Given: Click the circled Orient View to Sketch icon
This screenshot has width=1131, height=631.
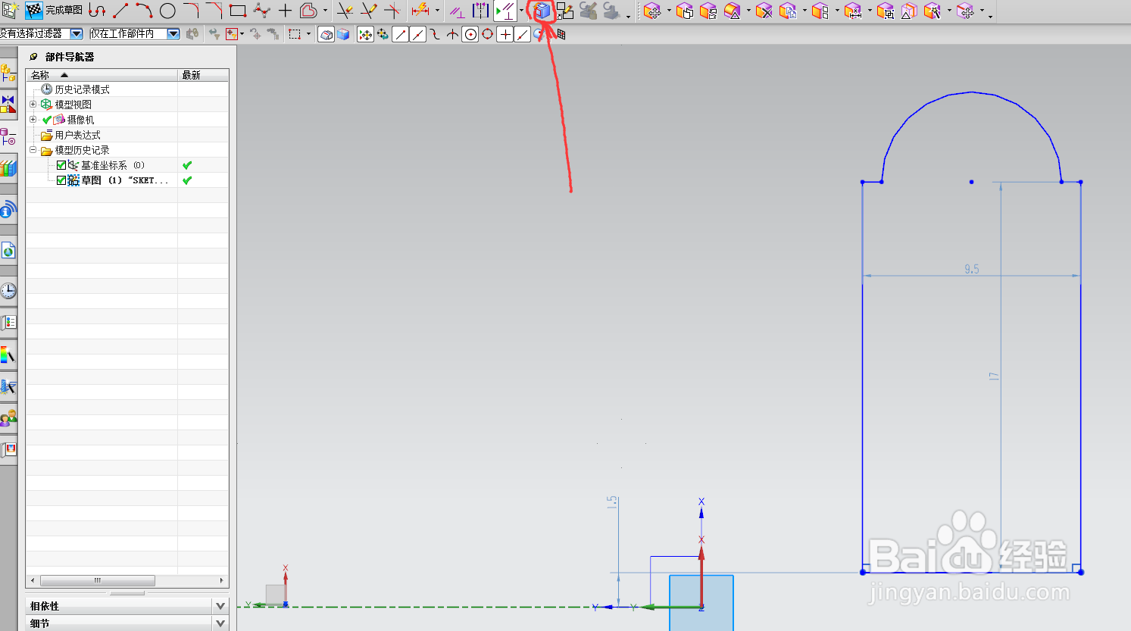Looking at the screenshot, I should click(542, 11).
